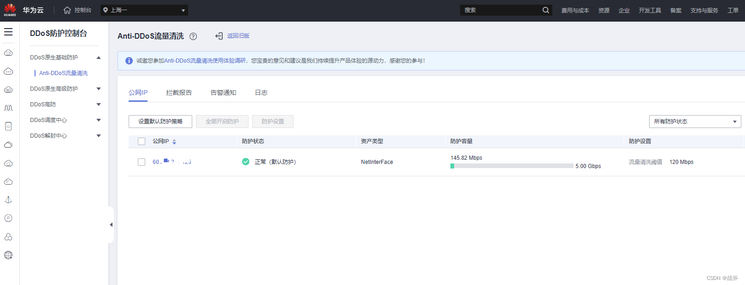
Task: Click the protection capacity progress bar
Action: point(512,166)
